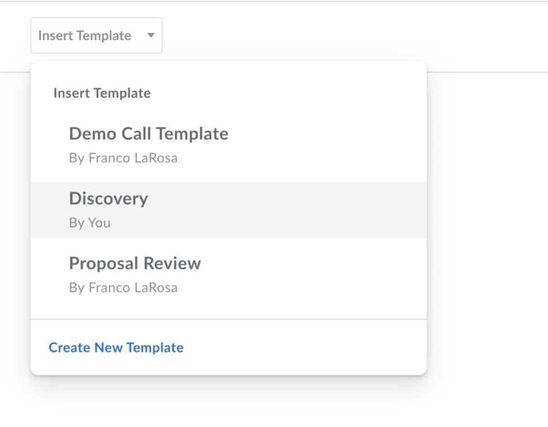This screenshot has height=427, width=548.
Task: Click empty space right of Demo Call Template title
Action: click(325, 134)
